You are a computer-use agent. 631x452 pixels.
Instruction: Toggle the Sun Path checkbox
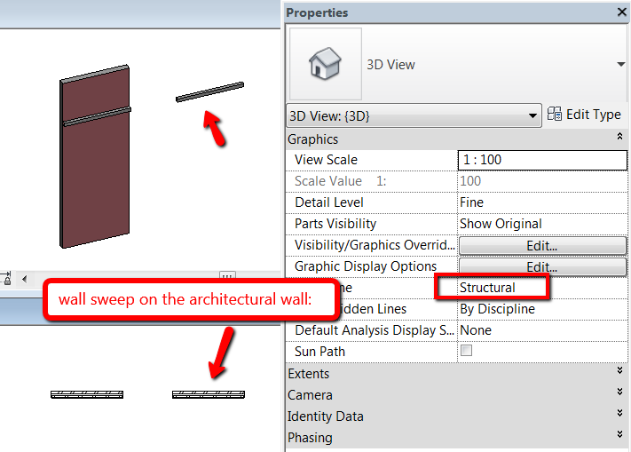pos(467,350)
